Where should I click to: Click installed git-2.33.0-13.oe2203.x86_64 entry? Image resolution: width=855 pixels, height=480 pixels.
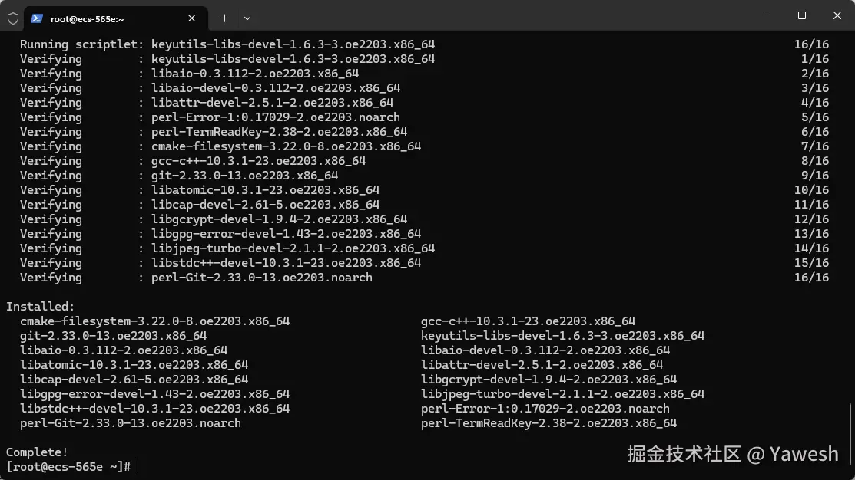tap(114, 336)
